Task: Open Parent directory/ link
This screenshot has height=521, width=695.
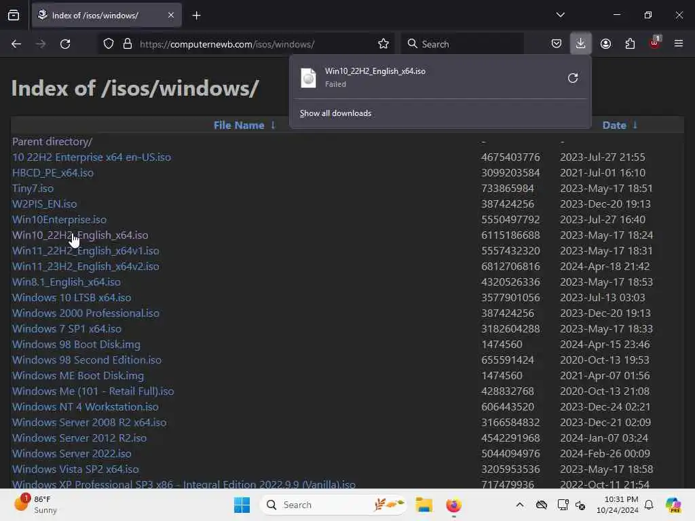Action: pos(52,142)
